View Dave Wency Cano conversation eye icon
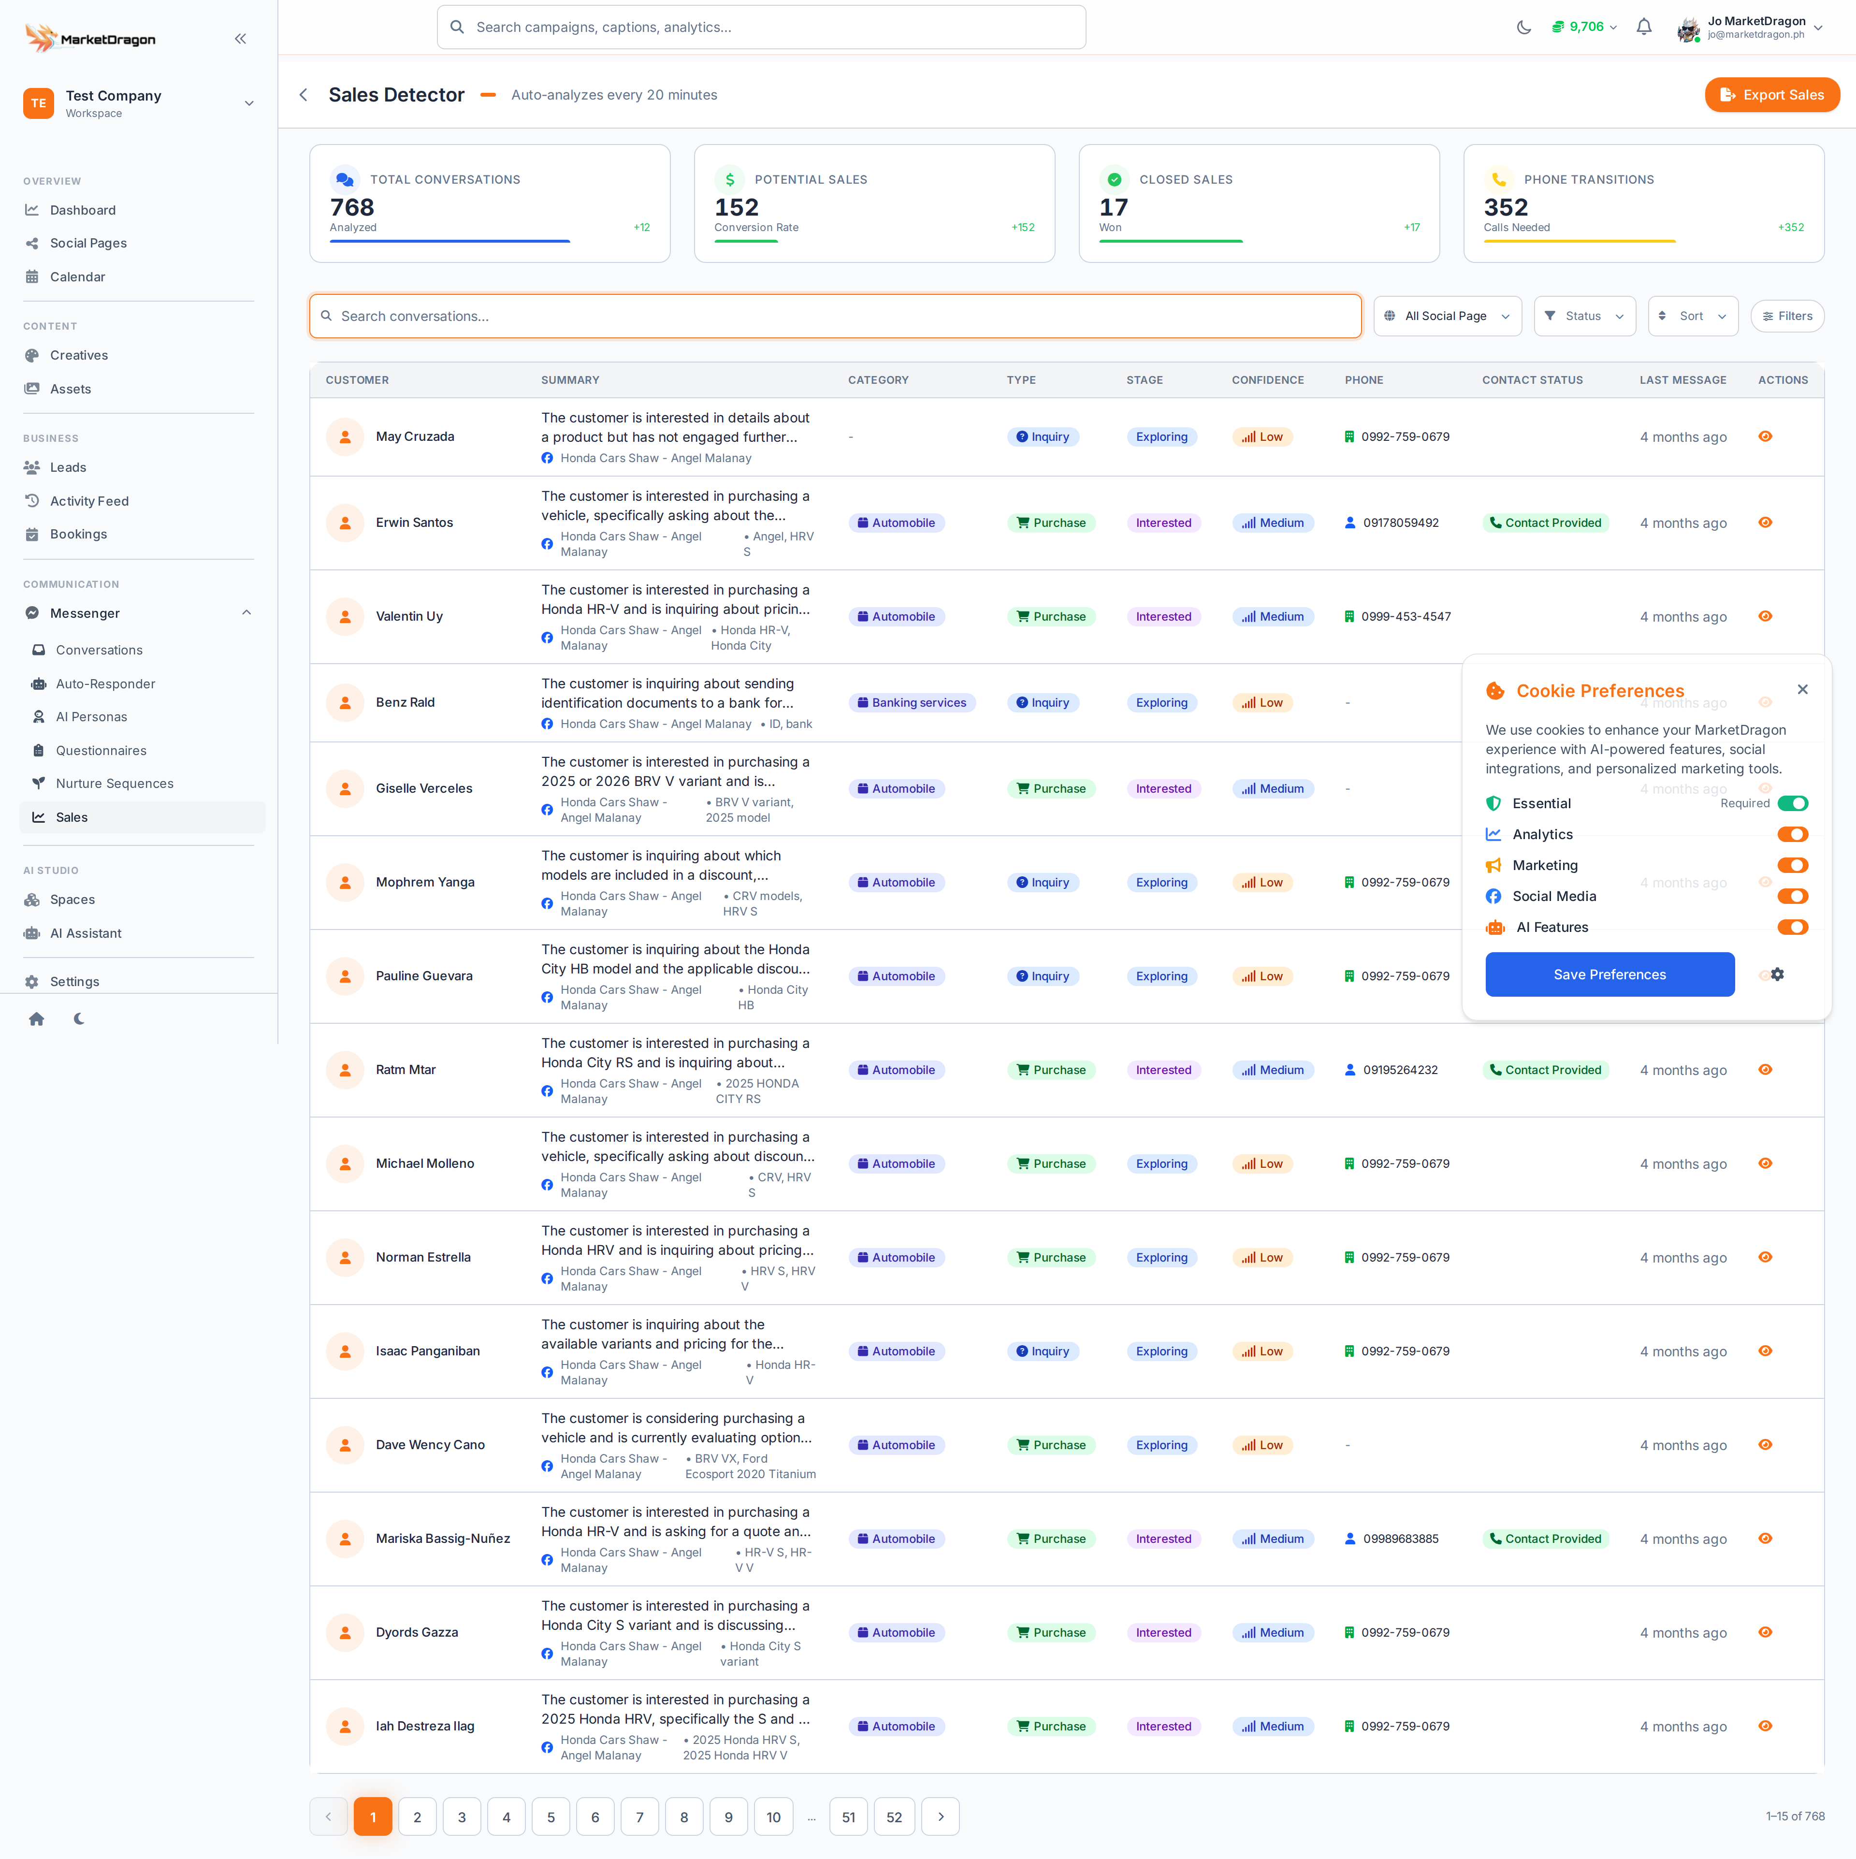The image size is (1856, 1859). click(1765, 1445)
